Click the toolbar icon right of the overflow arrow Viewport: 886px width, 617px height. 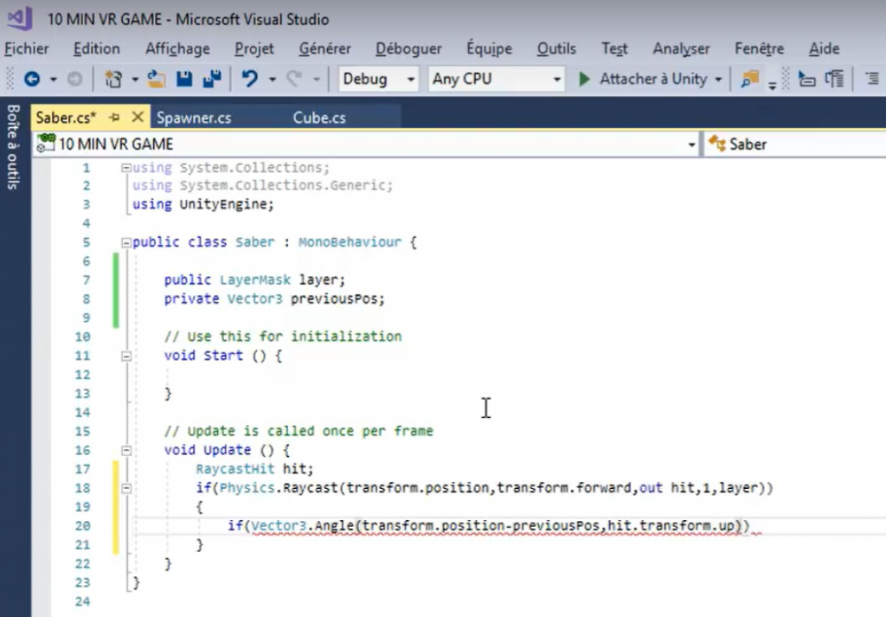point(806,79)
